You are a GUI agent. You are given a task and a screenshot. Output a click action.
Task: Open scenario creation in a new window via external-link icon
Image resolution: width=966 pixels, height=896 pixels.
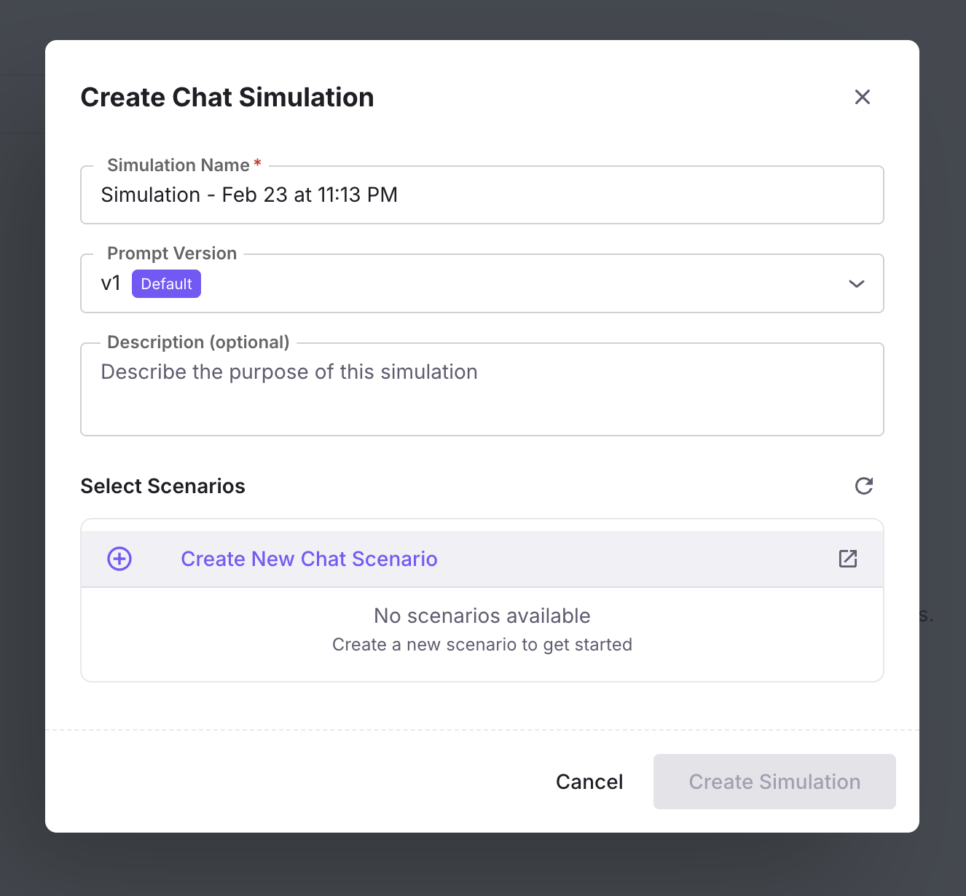(847, 558)
